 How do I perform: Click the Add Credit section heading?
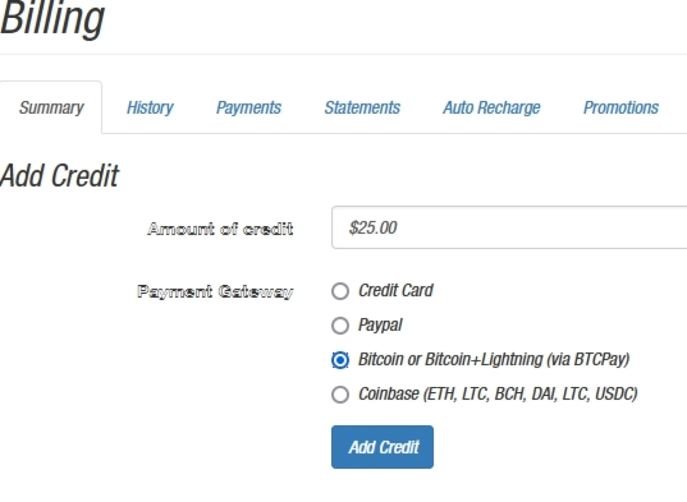(x=59, y=175)
